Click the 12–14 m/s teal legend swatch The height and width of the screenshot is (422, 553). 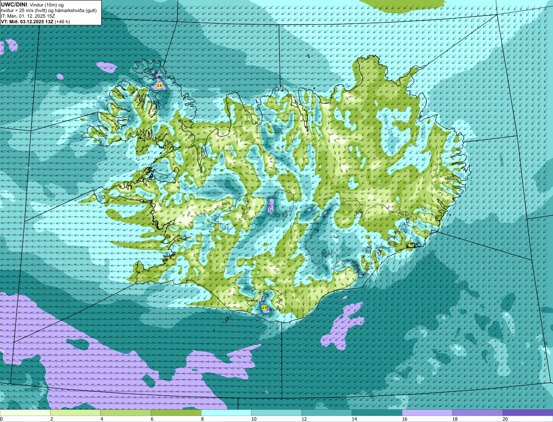327,413
